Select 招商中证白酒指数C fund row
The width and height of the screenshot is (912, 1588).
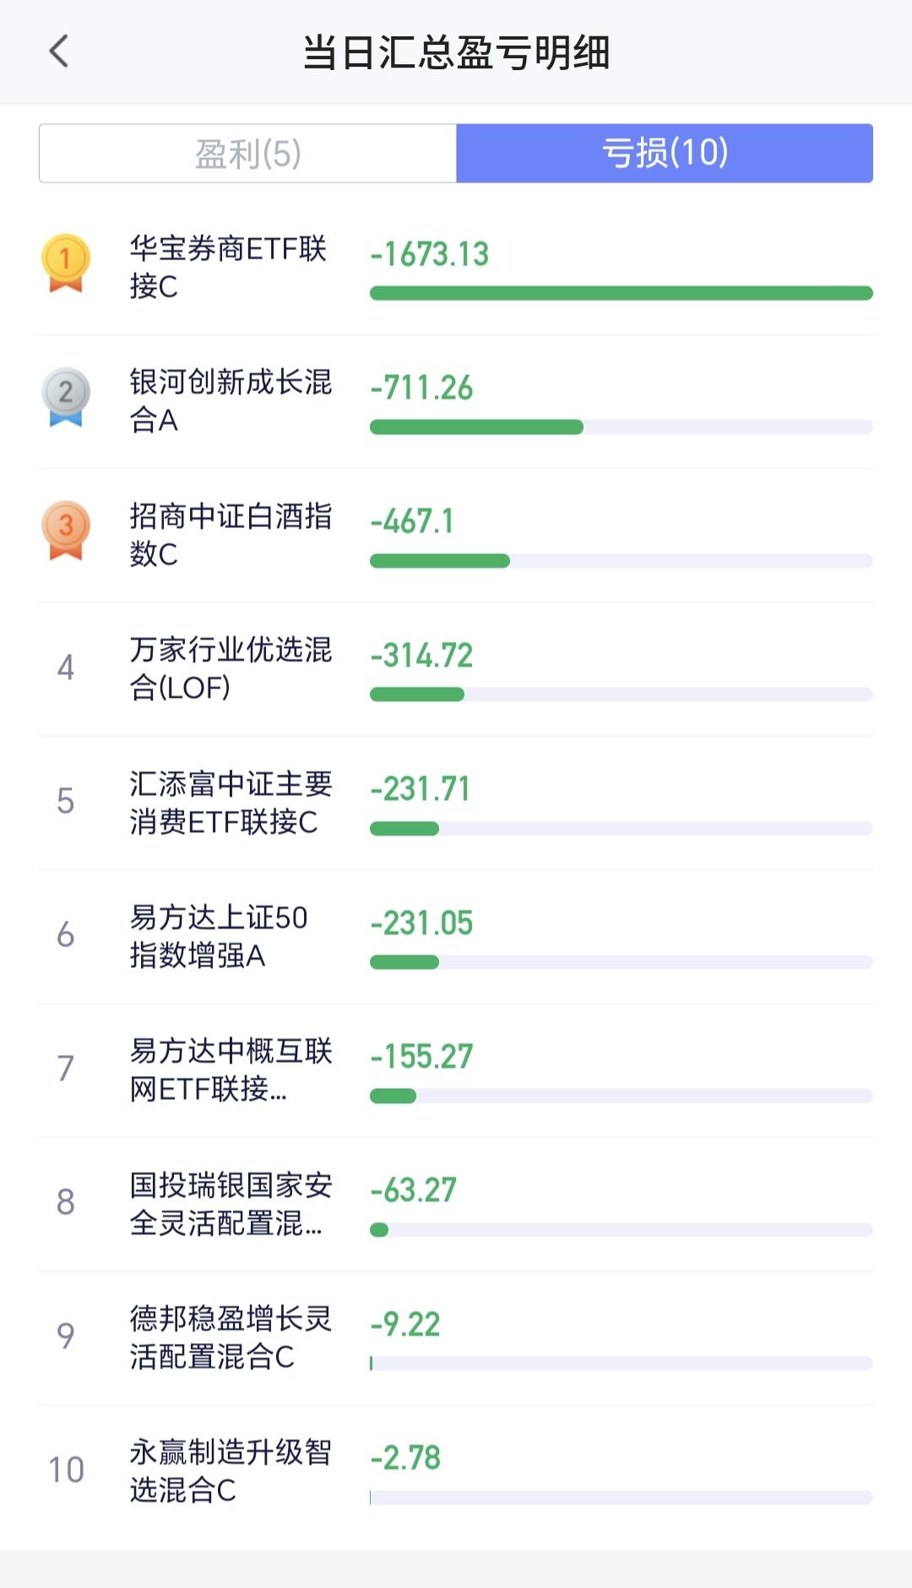point(456,535)
